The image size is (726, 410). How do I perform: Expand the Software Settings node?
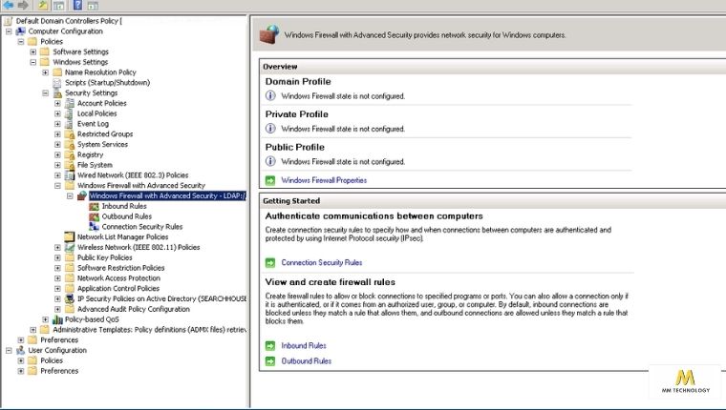tap(32, 51)
